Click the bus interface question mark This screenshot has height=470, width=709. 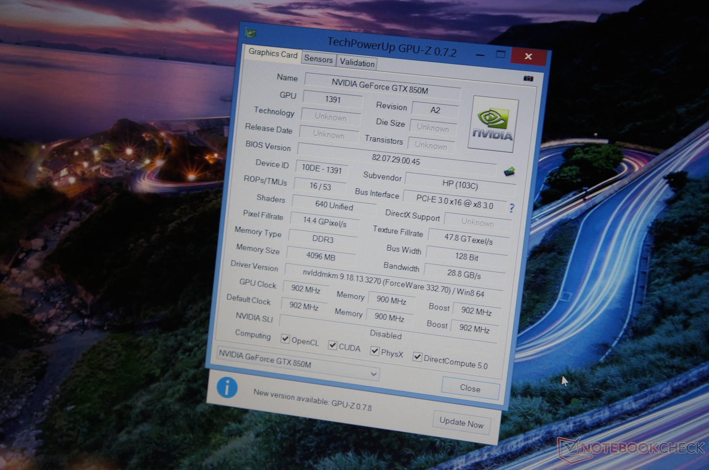[512, 208]
